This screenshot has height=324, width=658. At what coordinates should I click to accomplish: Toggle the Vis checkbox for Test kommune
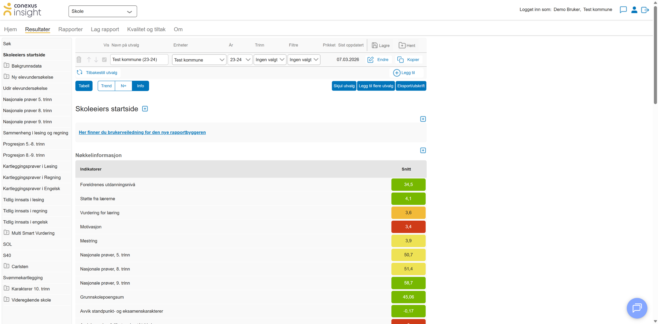click(104, 60)
